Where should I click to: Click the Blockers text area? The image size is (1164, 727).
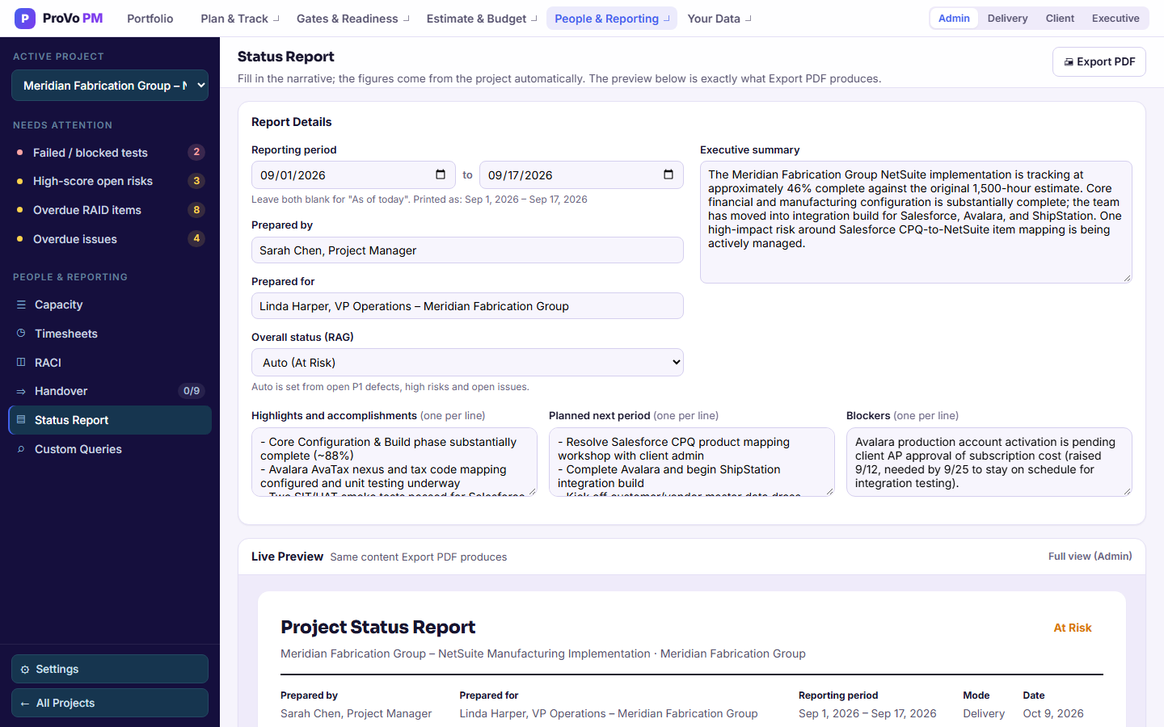(x=989, y=462)
